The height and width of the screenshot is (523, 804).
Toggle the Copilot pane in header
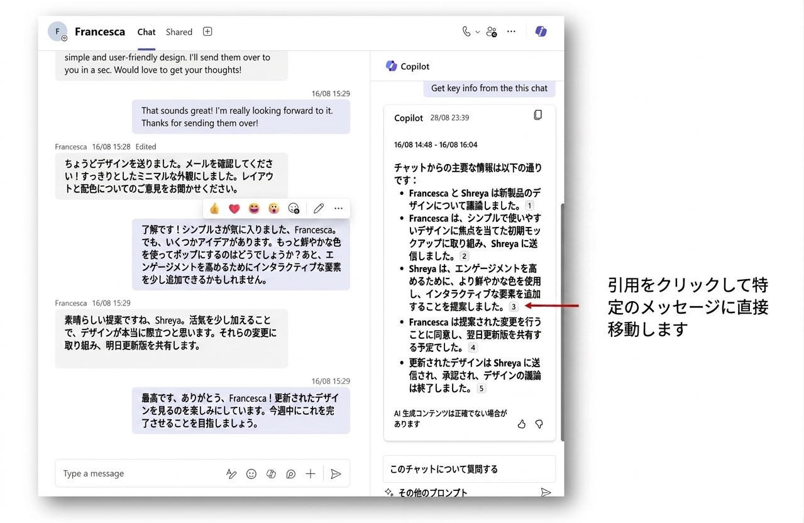tap(541, 31)
